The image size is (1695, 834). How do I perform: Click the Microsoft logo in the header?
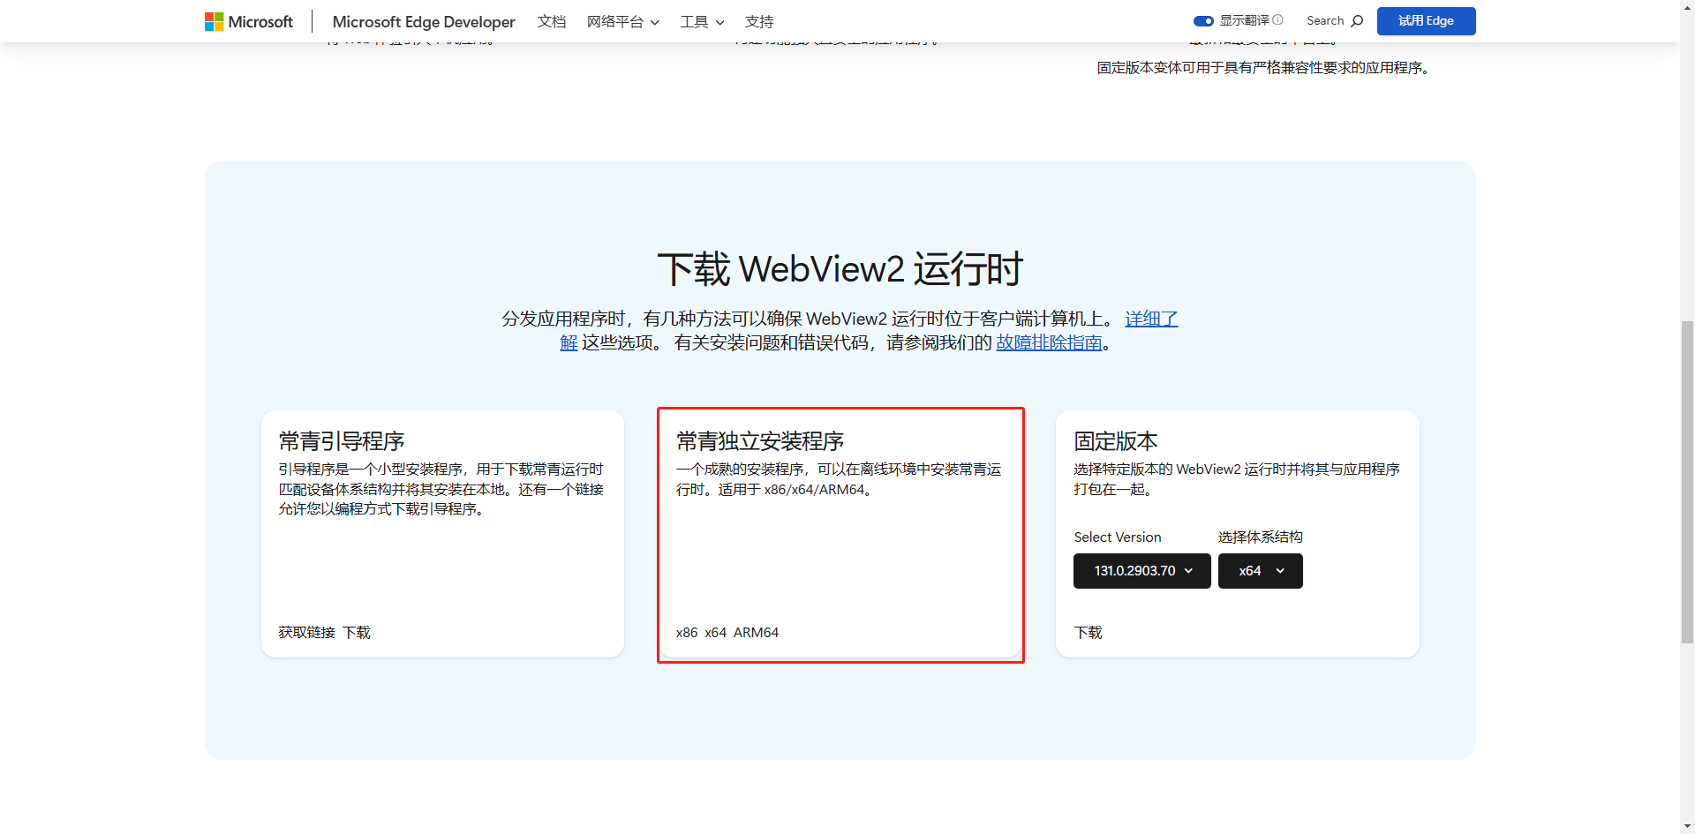click(249, 21)
